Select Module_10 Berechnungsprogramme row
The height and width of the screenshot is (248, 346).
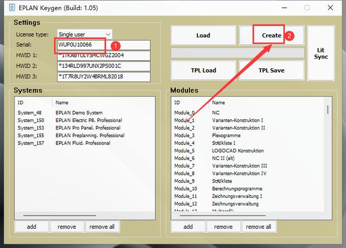tap(248, 189)
